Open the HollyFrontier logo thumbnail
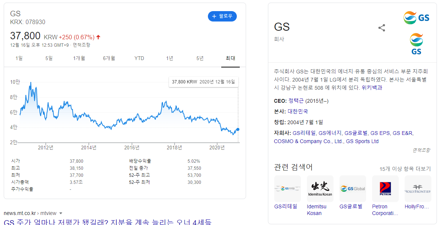Screen dimensions: 441x225 click(418, 189)
